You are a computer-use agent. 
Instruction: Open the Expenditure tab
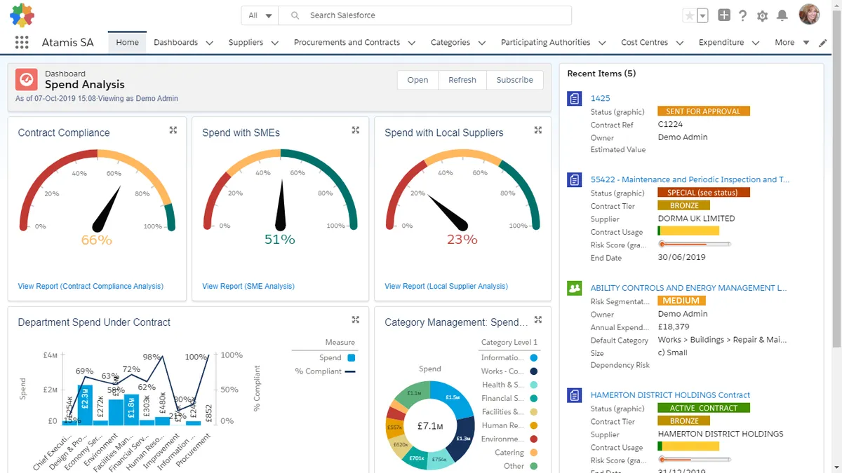pos(721,42)
